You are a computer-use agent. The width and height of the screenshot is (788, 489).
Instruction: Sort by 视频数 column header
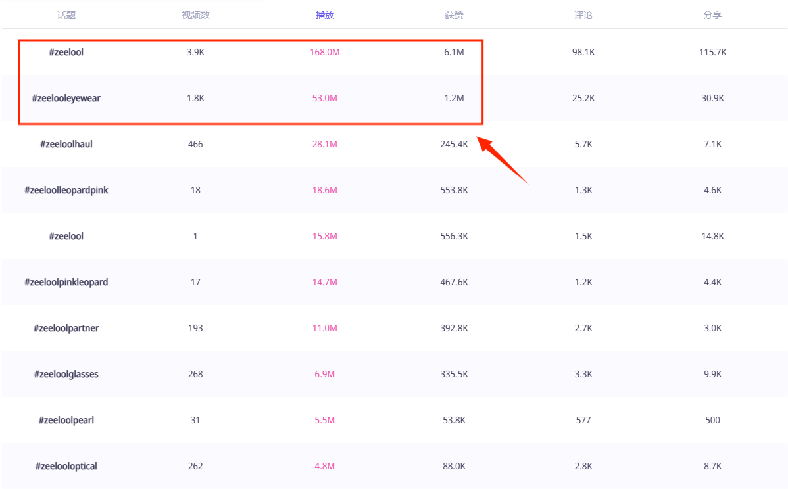195,15
